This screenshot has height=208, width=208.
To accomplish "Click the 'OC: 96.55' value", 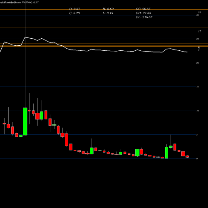I will 143,9.
